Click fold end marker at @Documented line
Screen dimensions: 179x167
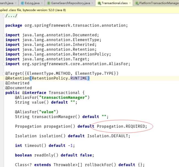tap(4, 88)
